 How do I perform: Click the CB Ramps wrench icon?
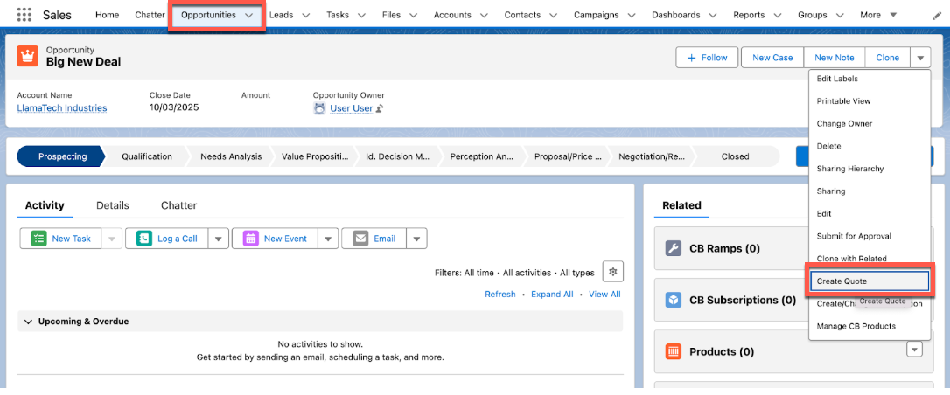[x=673, y=248]
